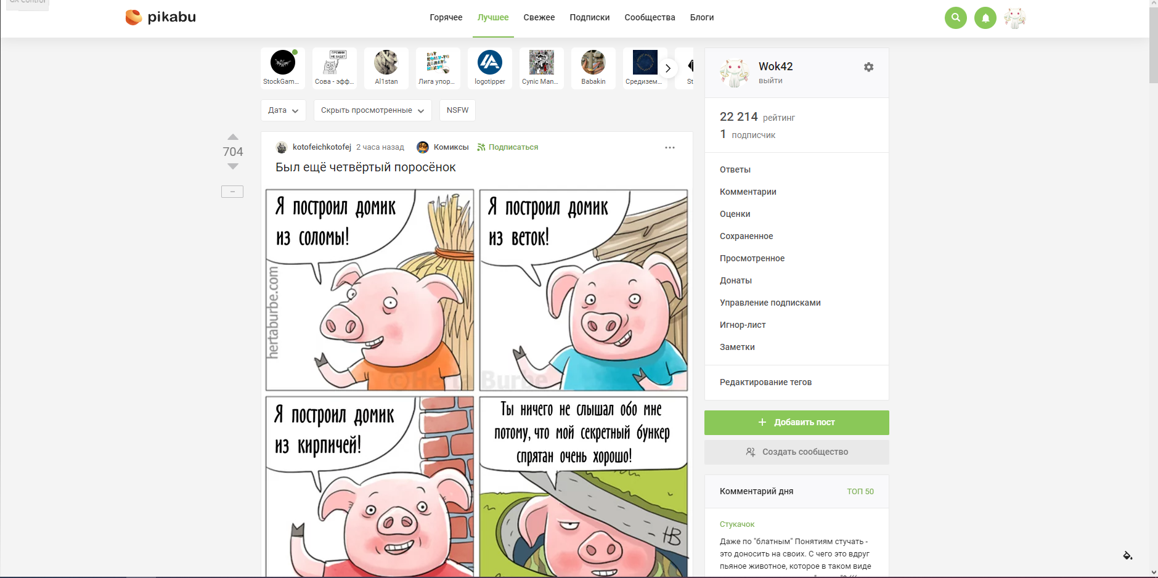Open Комиксы community link
Viewport: 1158px width, 578px height.
tap(451, 147)
